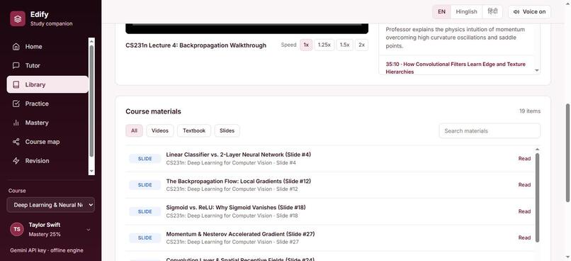Click the Revision lightning bolt icon

(x=16, y=161)
